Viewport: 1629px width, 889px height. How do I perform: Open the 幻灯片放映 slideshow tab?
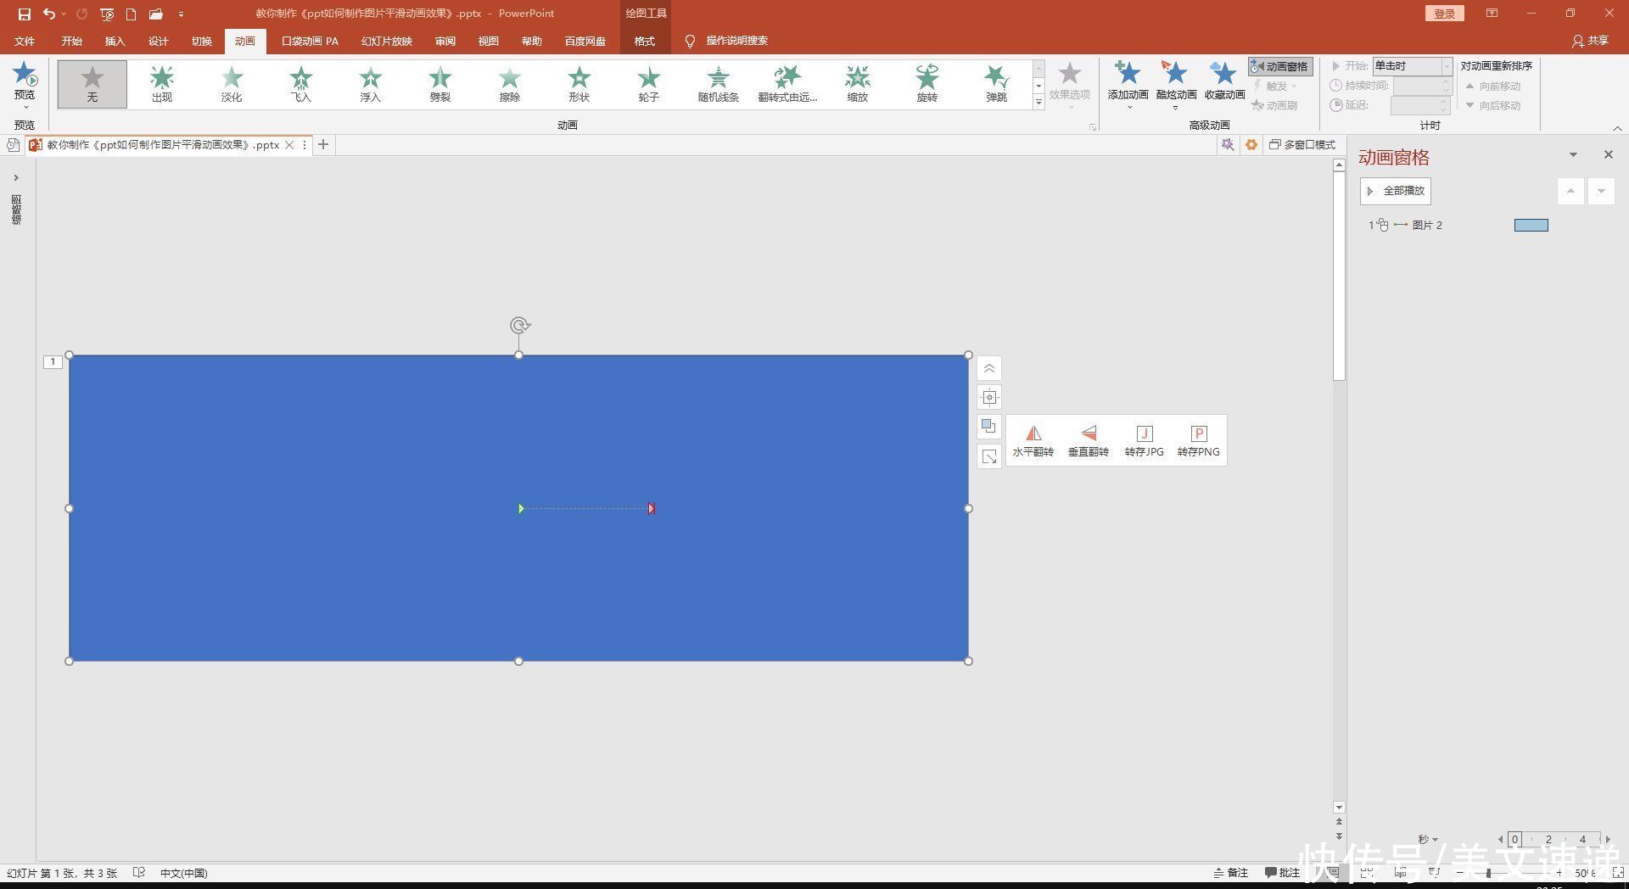[x=386, y=41]
